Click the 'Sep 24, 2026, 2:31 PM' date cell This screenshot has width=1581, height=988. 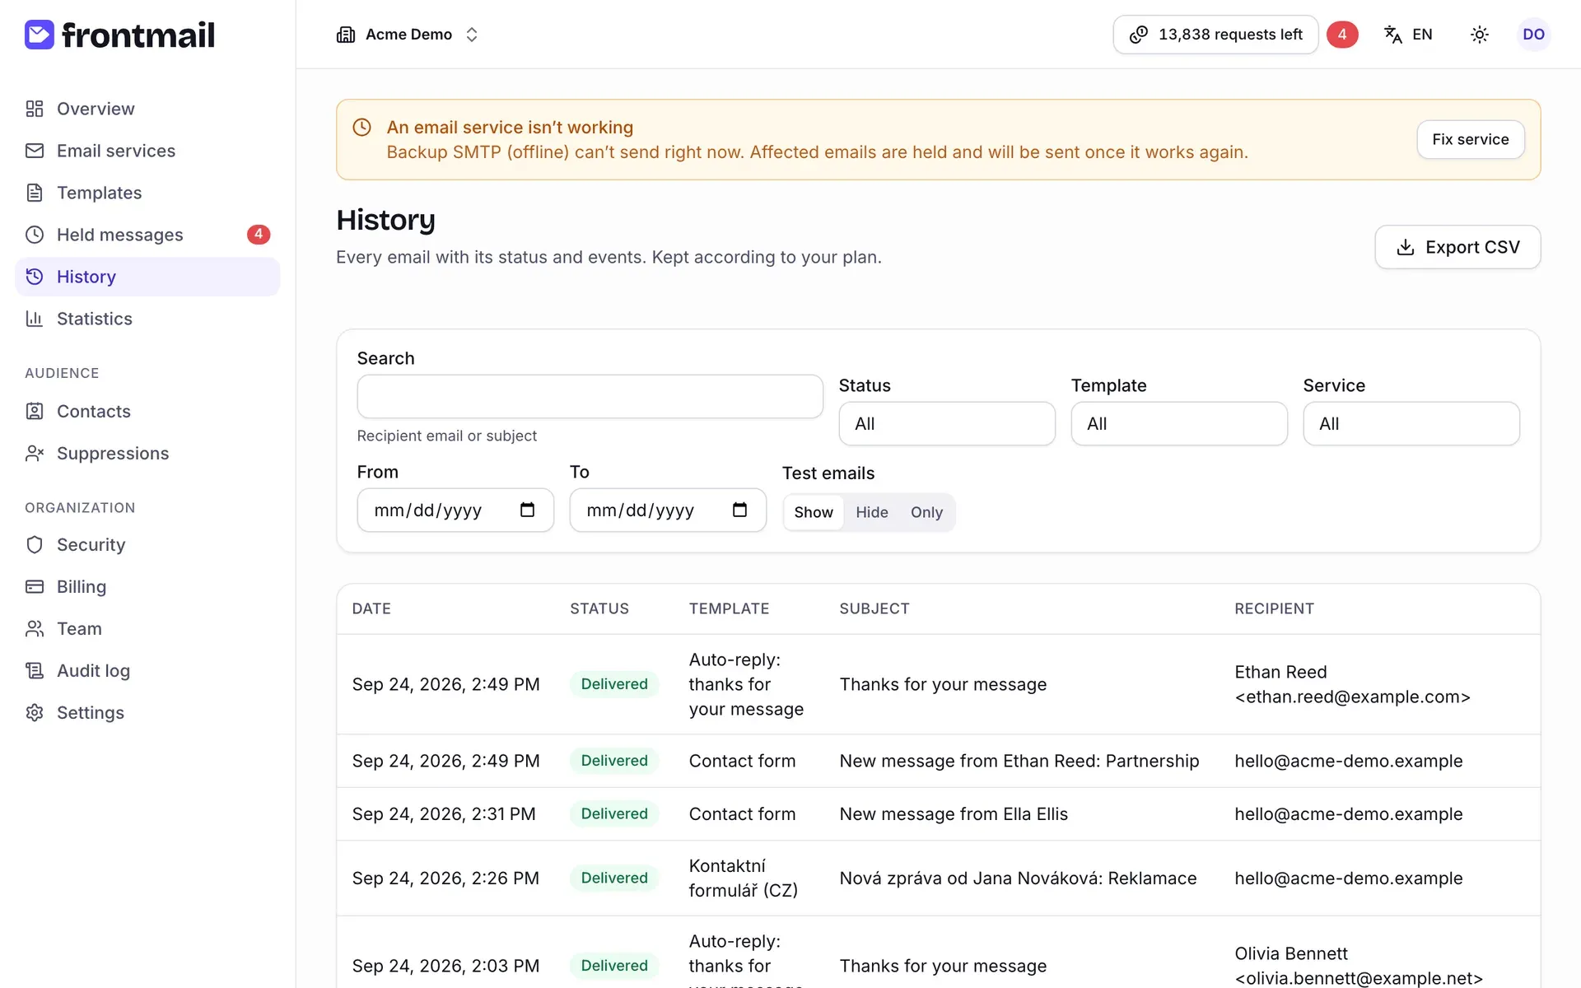(x=444, y=813)
